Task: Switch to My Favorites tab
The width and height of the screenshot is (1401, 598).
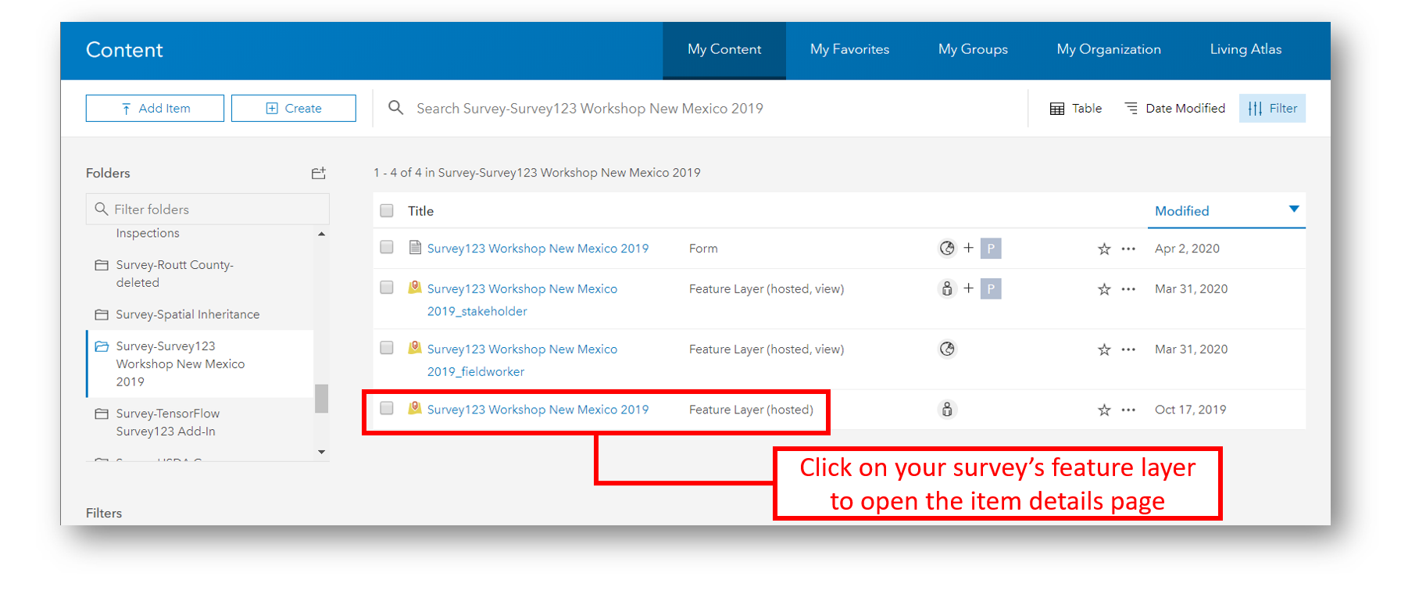Action: pos(849,49)
